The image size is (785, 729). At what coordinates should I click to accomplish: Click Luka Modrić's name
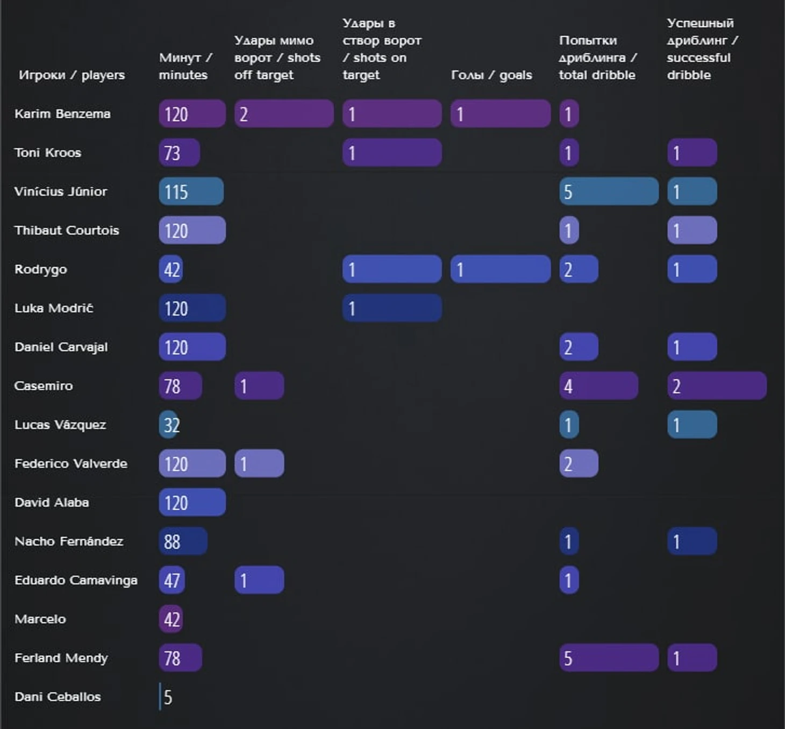[54, 308]
